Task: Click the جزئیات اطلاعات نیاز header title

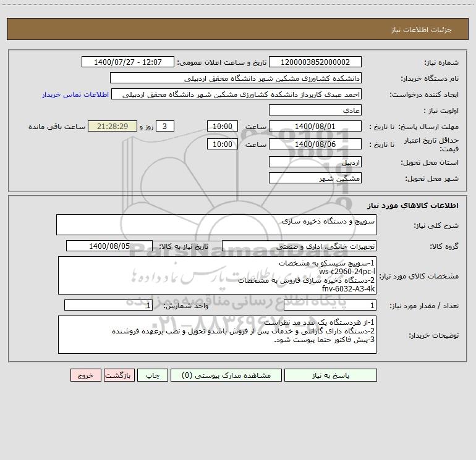Action: click(422, 30)
